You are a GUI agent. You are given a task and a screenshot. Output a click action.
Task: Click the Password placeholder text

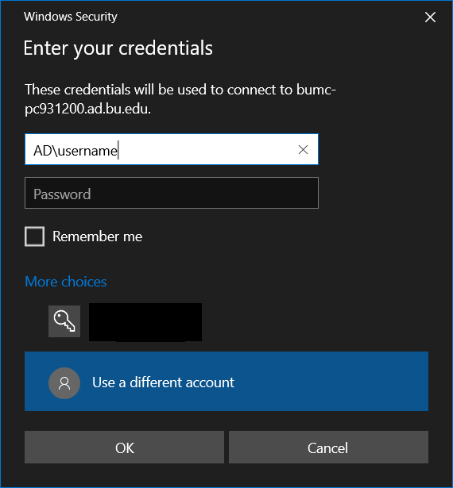click(x=62, y=194)
